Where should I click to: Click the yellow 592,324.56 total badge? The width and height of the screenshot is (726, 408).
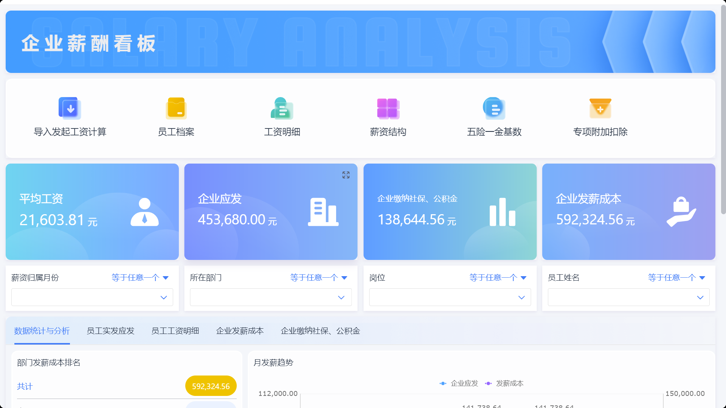[x=211, y=386]
